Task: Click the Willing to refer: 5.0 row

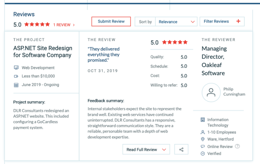Action: click(x=169, y=85)
